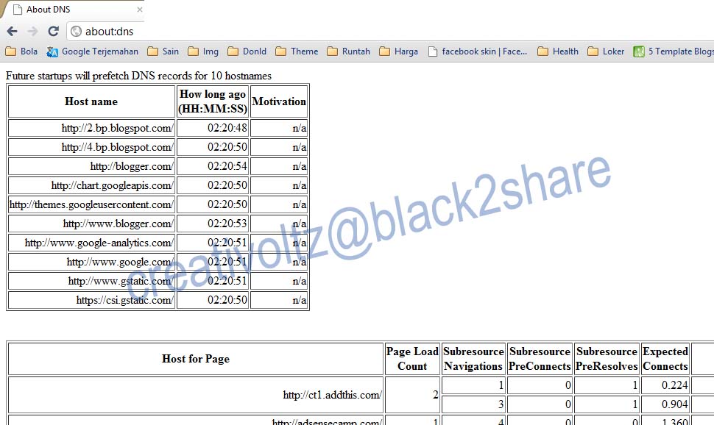Screen dimensions: 714x425
Task: Click http://blogger.com/ host cell
Action: coord(91,166)
